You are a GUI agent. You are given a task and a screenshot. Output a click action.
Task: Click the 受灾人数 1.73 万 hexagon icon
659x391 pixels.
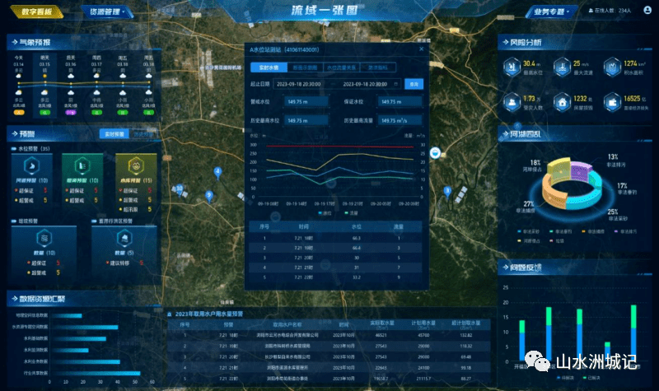point(512,102)
